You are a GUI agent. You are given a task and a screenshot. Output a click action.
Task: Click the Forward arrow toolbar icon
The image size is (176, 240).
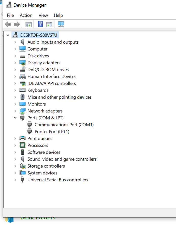pyautogui.click(x=17, y=24)
